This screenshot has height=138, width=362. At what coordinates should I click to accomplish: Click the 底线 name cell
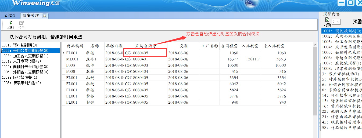95,71
